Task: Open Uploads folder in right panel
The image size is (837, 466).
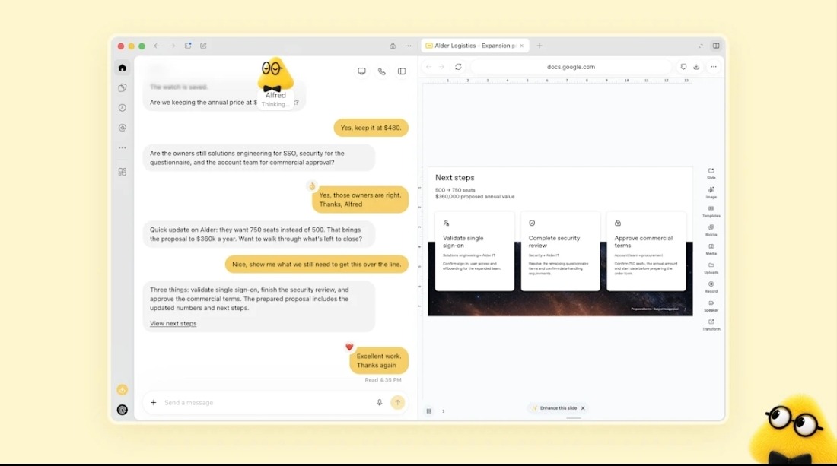Action: (x=711, y=268)
